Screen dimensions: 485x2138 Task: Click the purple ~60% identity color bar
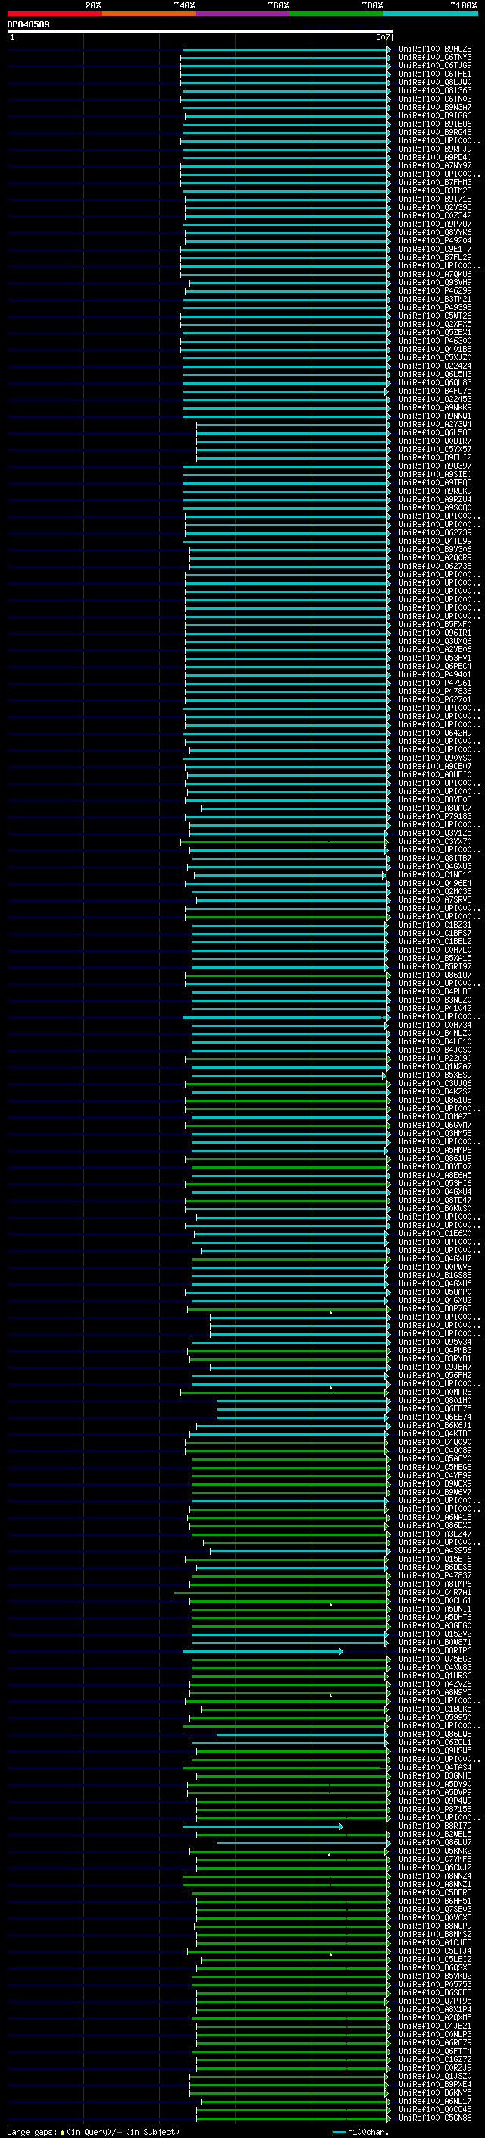[243, 14]
